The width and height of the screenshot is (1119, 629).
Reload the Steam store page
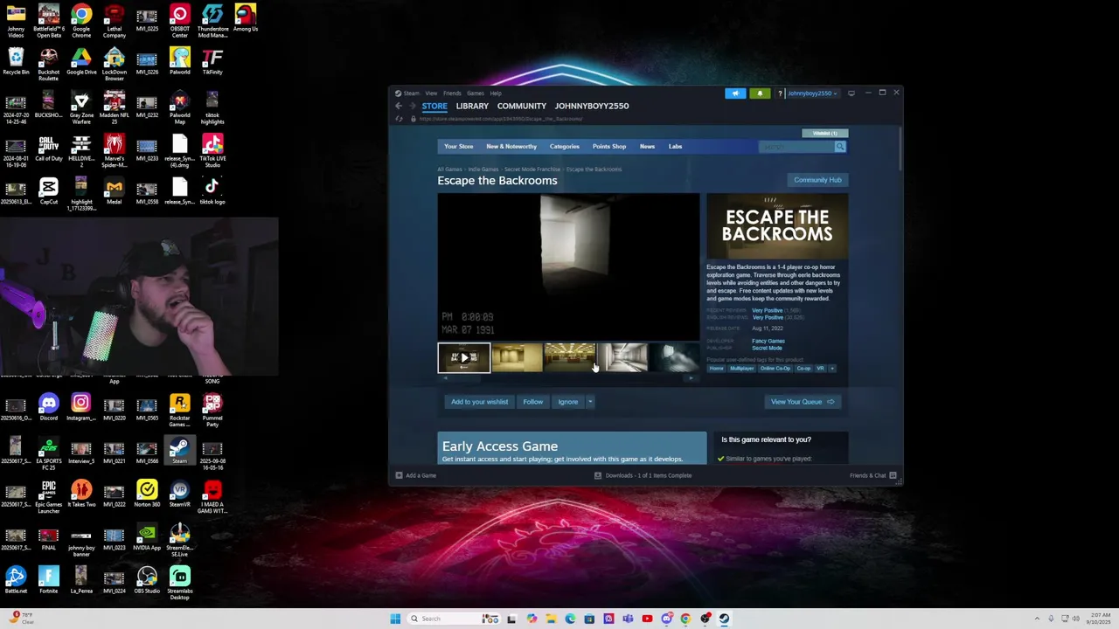400,119
